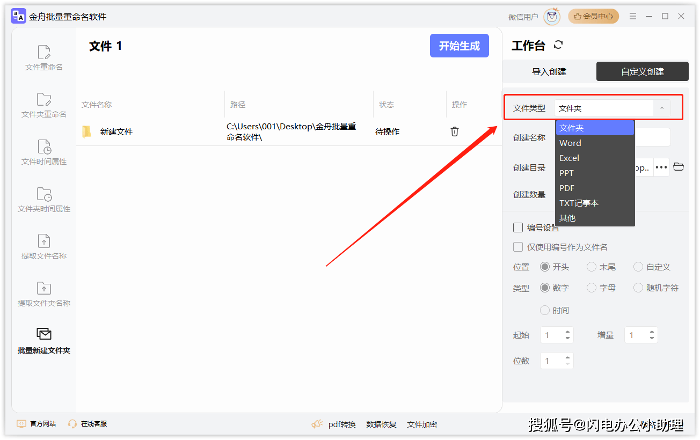Click the user avatar icon
The height and width of the screenshot is (440, 700).
click(552, 17)
